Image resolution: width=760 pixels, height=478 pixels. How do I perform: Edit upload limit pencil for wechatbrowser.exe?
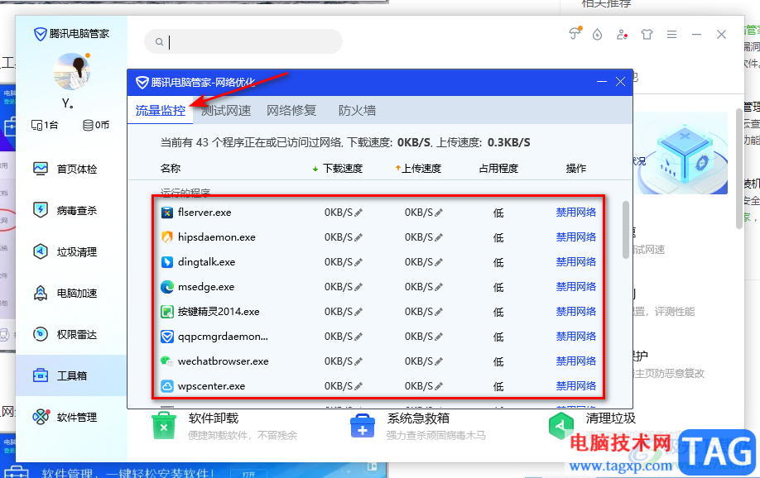[x=439, y=361]
